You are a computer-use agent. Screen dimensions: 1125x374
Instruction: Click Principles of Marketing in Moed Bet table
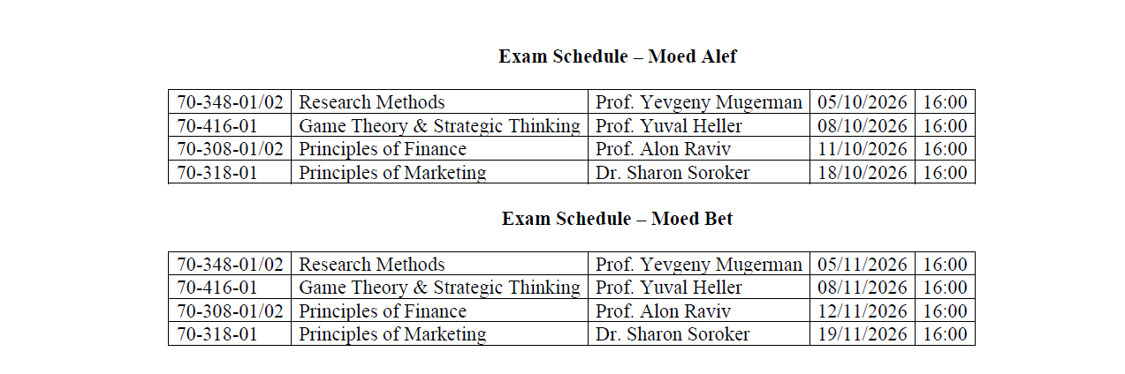point(392,334)
